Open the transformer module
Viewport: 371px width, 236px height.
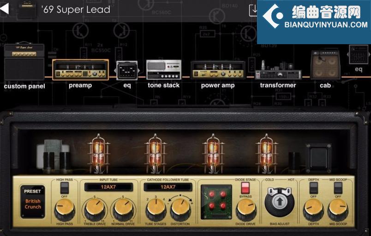278,71
